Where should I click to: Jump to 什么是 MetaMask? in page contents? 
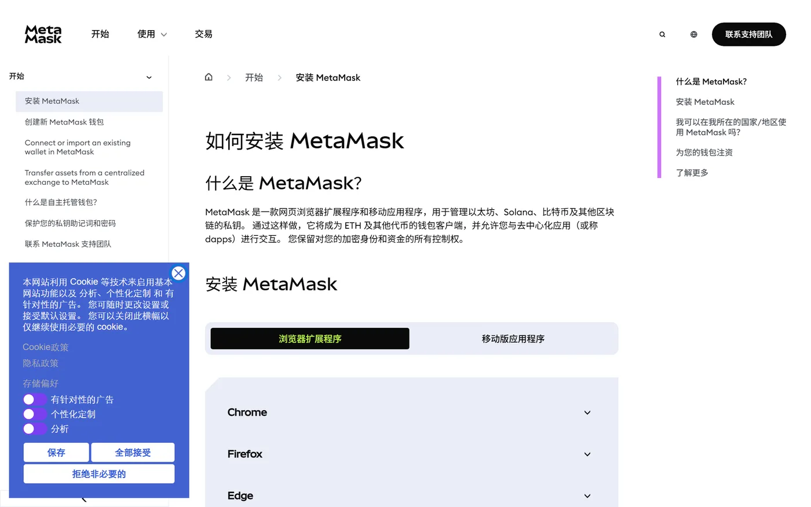click(711, 82)
